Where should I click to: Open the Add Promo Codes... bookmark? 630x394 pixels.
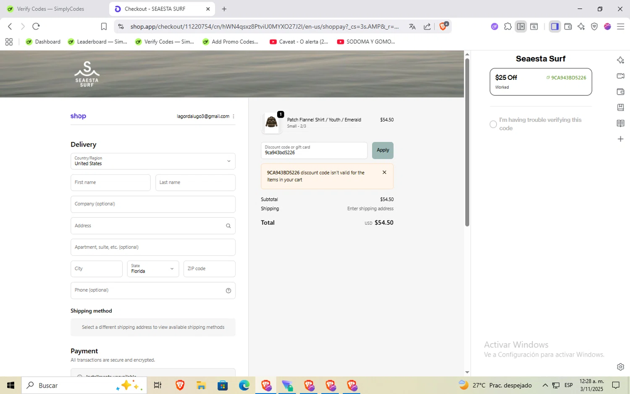pyautogui.click(x=231, y=42)
